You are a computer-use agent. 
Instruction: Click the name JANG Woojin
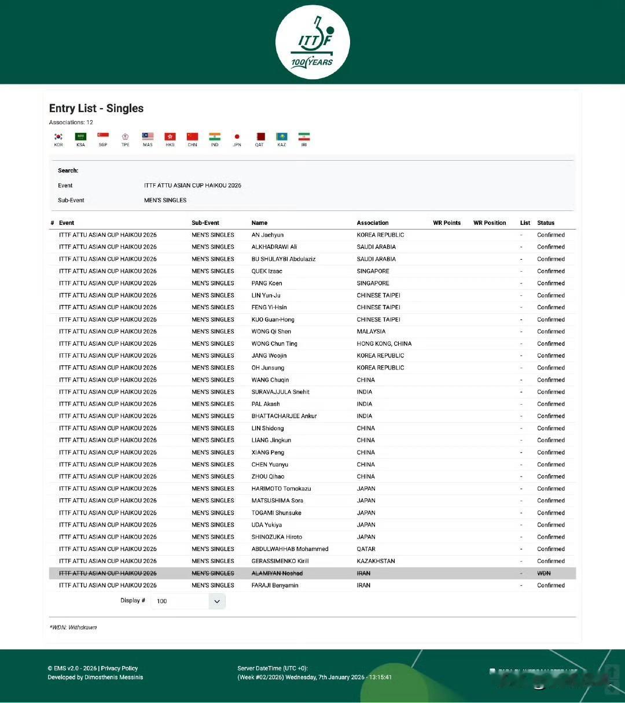(x=269, y=356)
